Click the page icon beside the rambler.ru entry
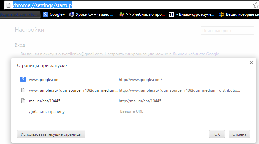 tap(23, 90)
